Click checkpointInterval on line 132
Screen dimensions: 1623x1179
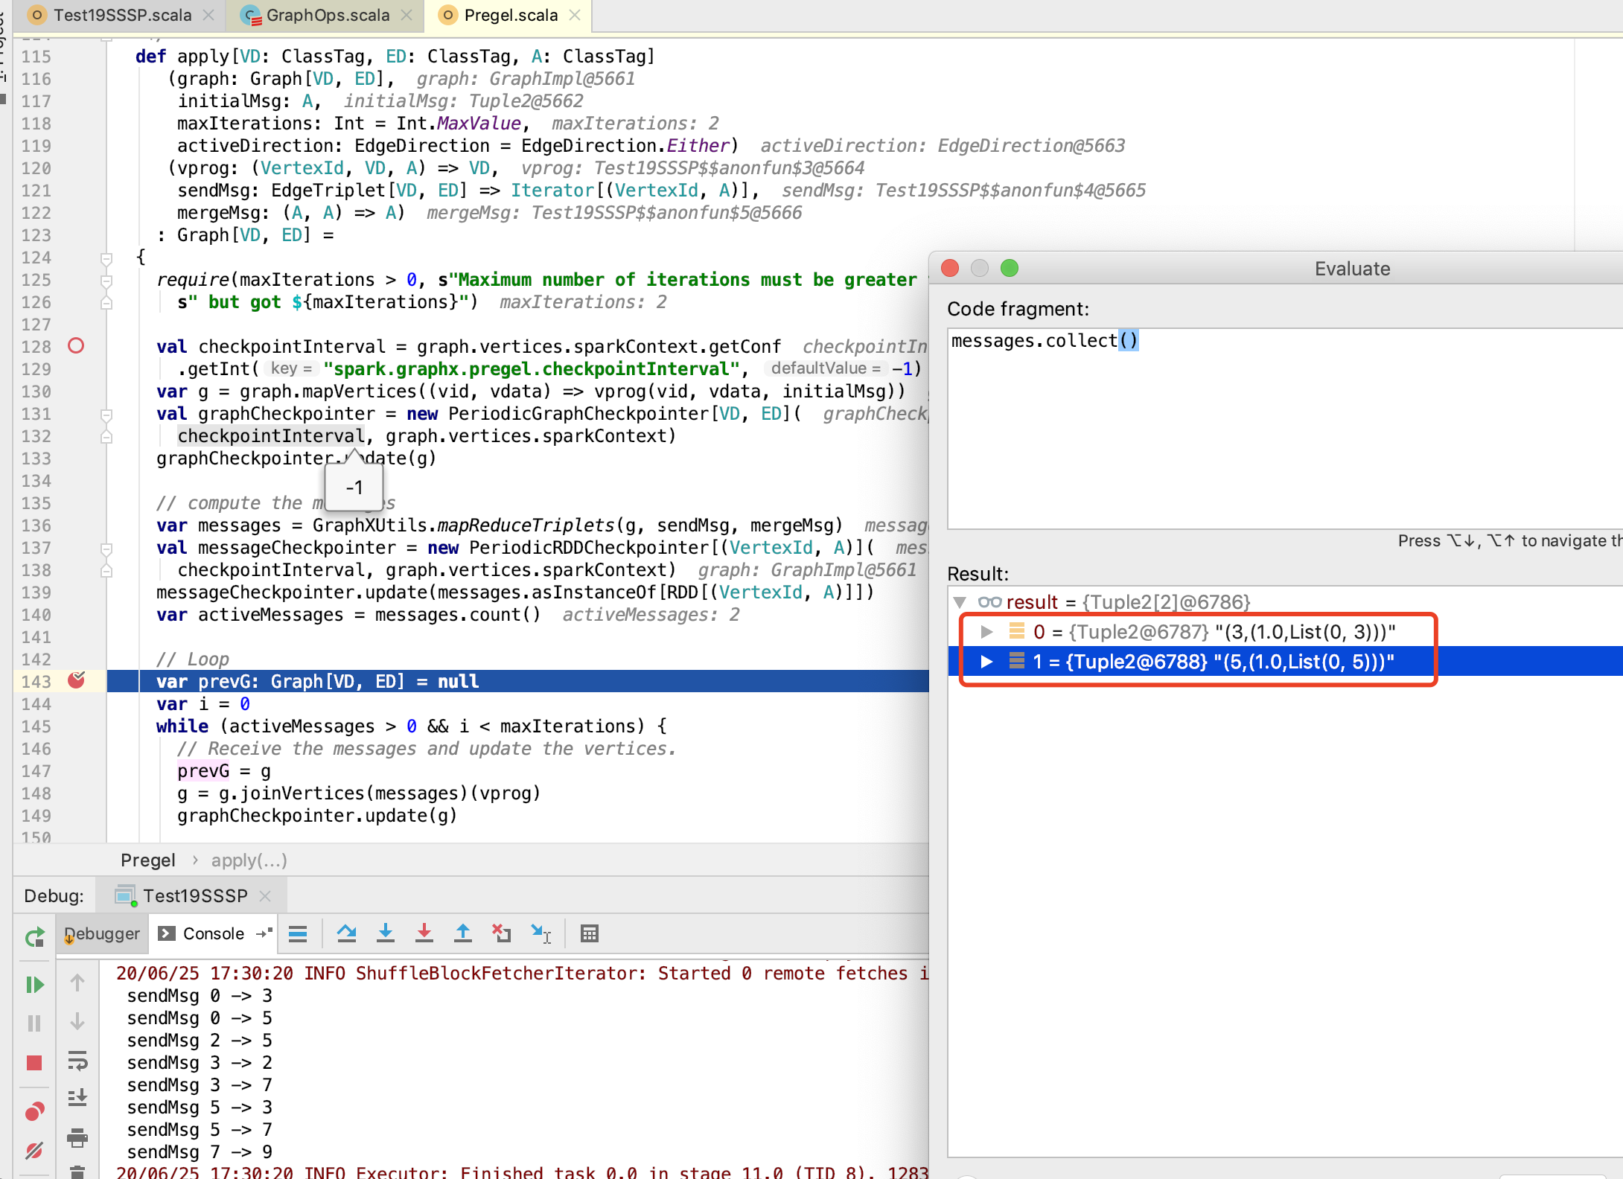point(271,436)
